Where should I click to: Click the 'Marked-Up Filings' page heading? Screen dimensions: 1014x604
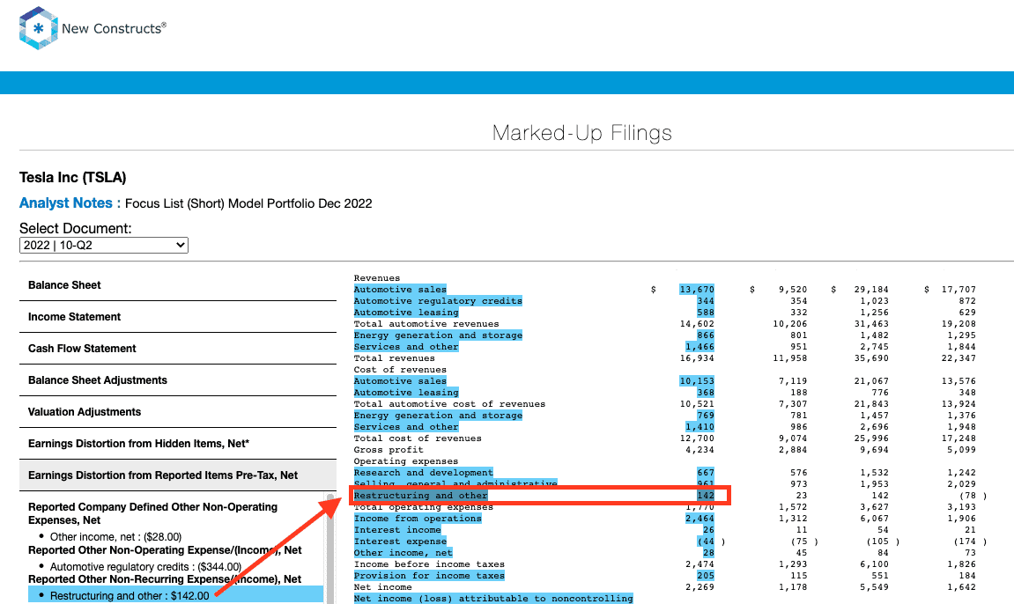pos(582,133)
